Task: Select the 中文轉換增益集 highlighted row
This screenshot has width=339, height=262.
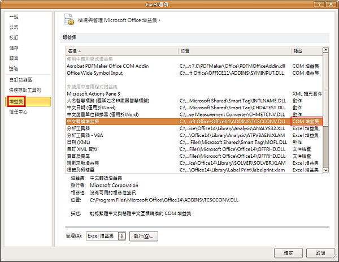Action: (194, 122)
